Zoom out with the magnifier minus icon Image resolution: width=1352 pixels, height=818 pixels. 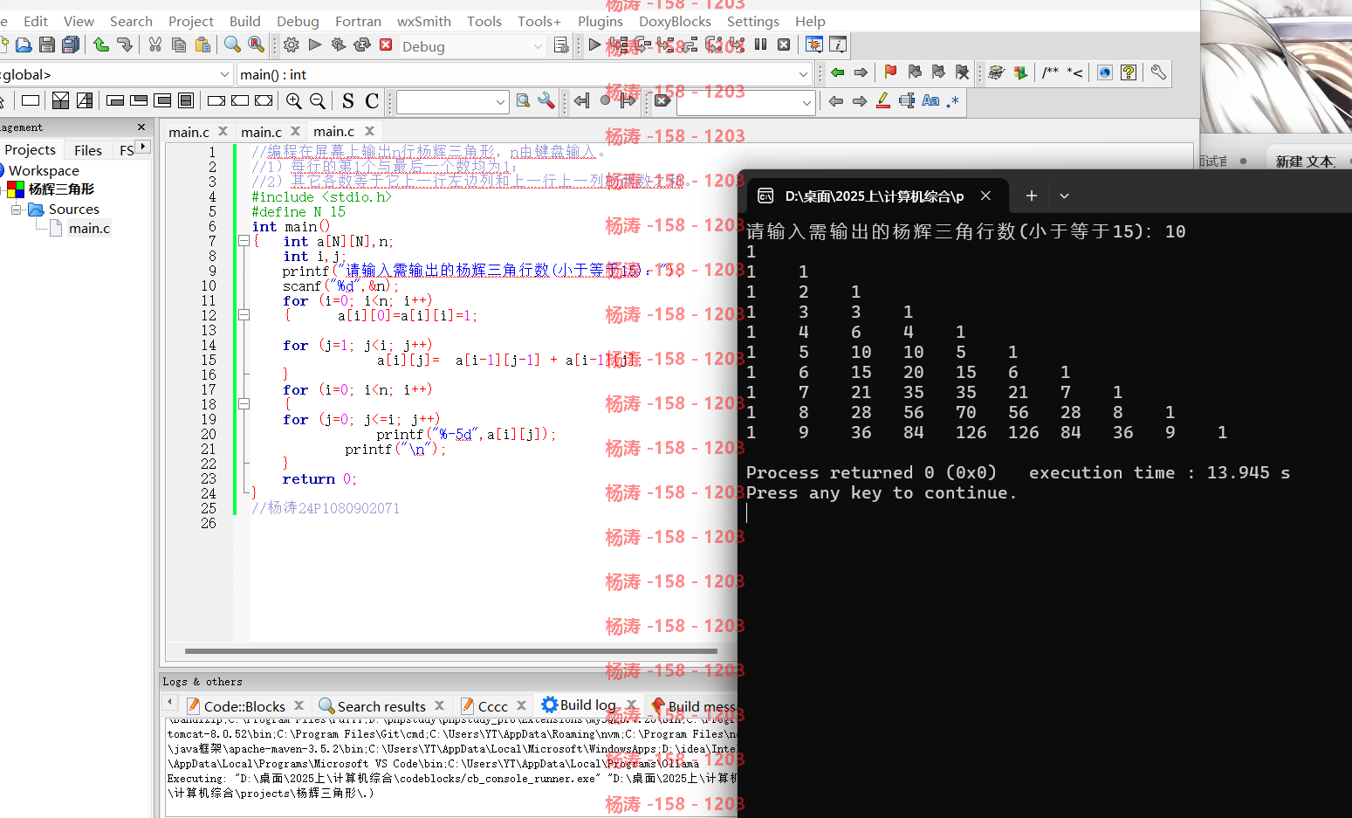click(x=318, y=101)
